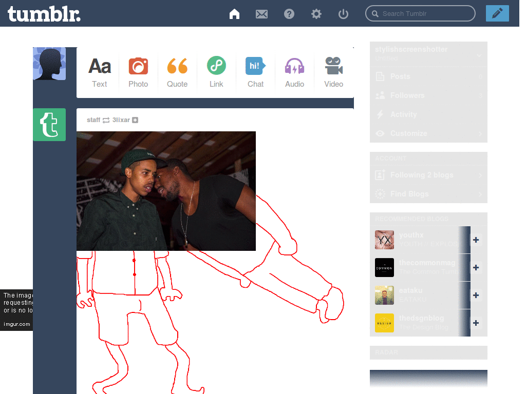Screen dimensions: 526x394
Task: Click the Home dashboard icon
Action: [x=234, y=14]
